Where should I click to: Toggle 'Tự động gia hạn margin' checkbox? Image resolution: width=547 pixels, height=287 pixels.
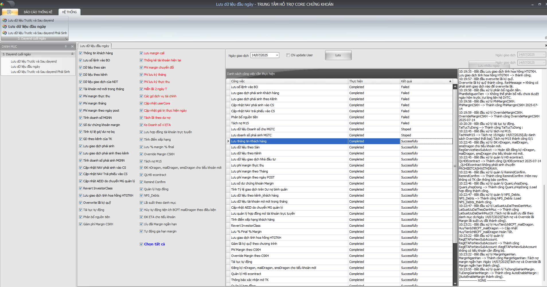coord(141,231)
